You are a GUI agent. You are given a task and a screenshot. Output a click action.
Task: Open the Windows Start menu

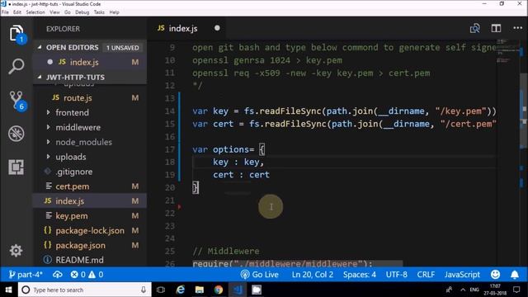[9, 290]
